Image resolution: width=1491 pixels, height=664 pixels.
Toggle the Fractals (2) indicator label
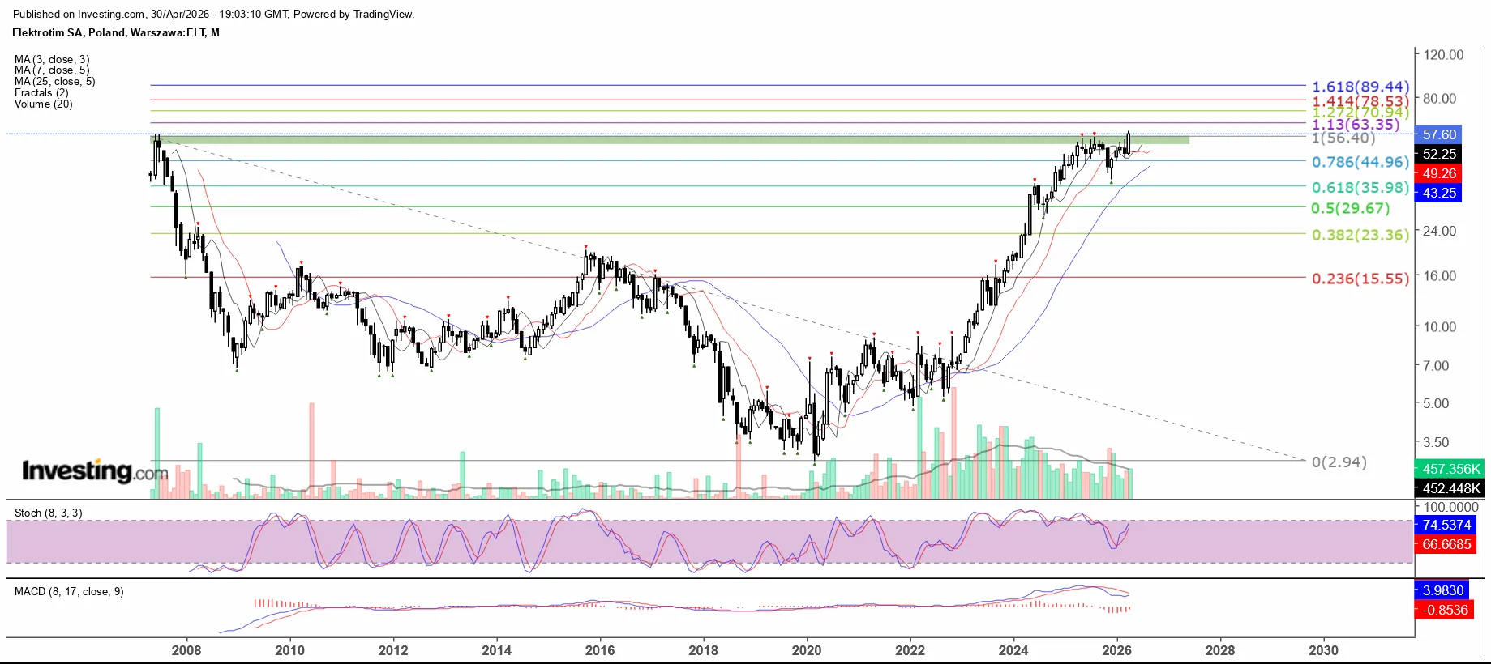tap(41, 93)
